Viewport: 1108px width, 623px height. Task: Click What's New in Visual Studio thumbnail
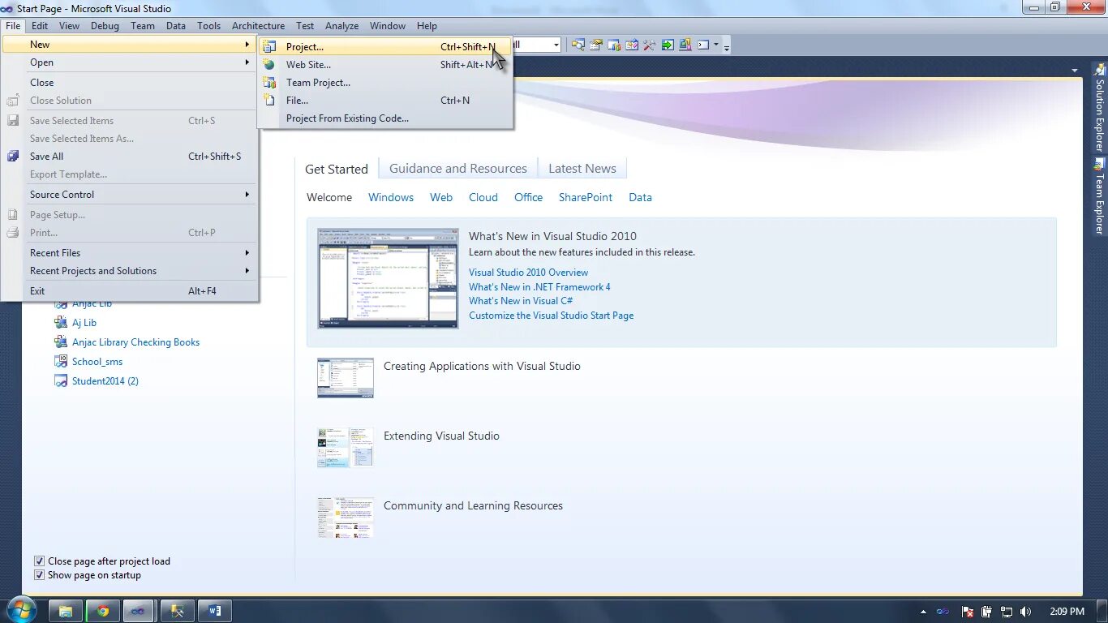coord(388,278)
